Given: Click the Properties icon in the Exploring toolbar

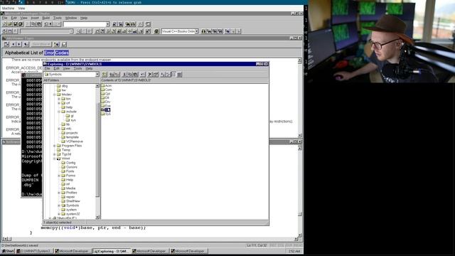Looking at the screenshot, I should coord(156,74).
